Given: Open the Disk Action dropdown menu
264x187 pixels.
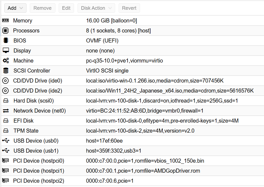Looking at the screenshot, I should point(96,8).
